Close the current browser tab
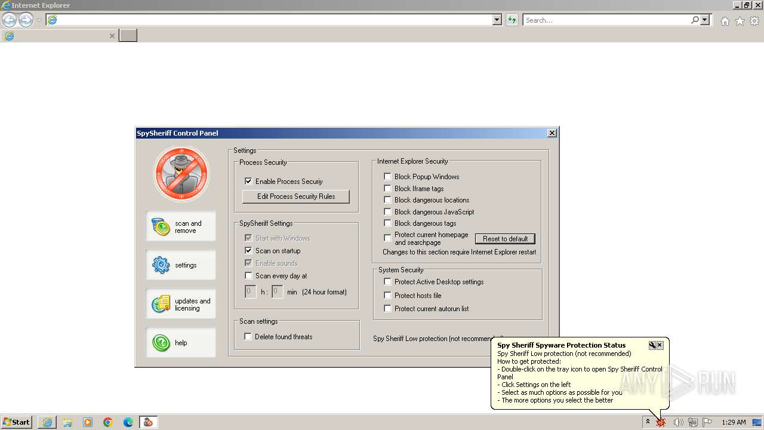 112,36
